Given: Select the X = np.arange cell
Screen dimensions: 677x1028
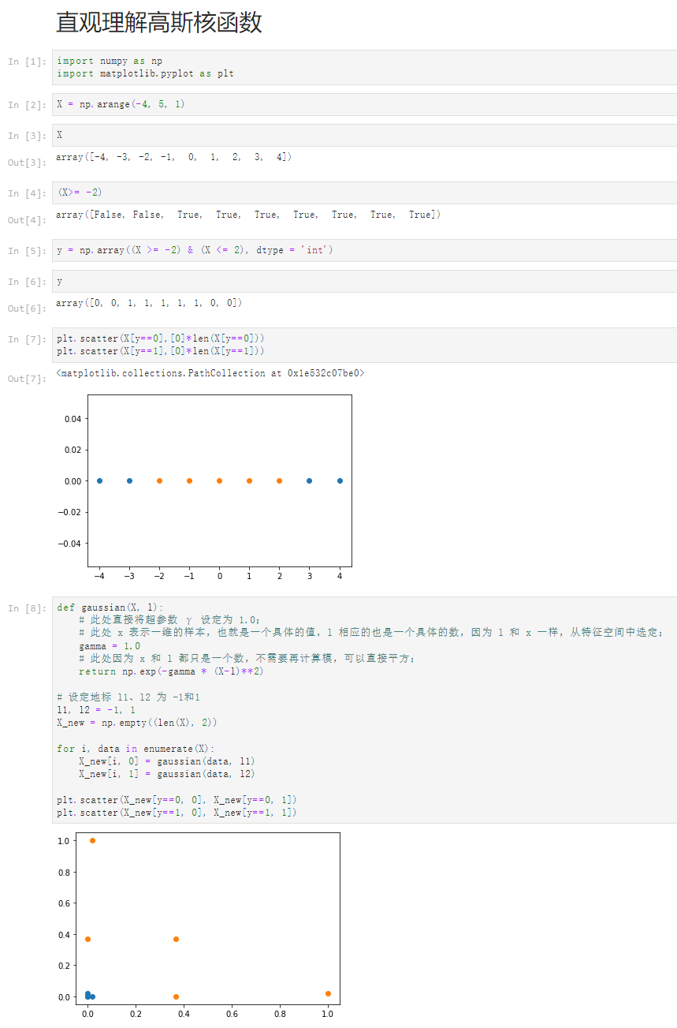Looking at the screenshot, I should (x=364, y=104).
